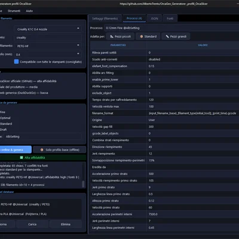Open the Aiuto menu
Viewport: 239px width, 239px height.
tap(29, 11)
